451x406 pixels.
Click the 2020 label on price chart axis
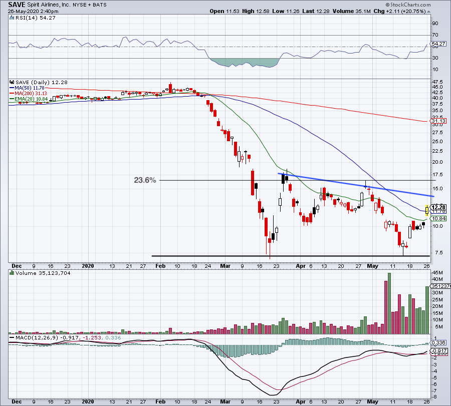coord(88,266)
